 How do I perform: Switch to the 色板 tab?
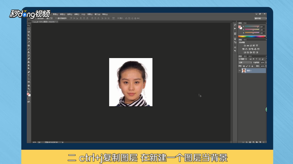245,23
